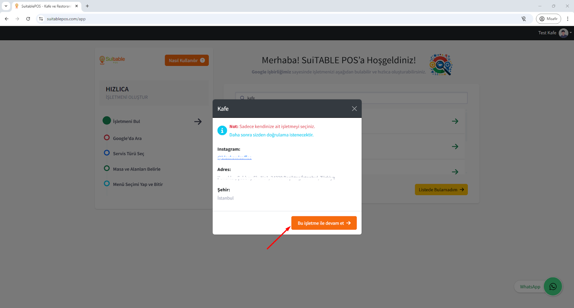Click 'Listede Bulamadım' button
Viewport: 574px width, 308px height.
(x=441, y=189)
